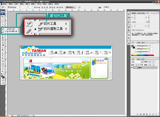Open collapsed Character panel icon
This screenshot has width=160, height=117.
[x=129, y=35]
